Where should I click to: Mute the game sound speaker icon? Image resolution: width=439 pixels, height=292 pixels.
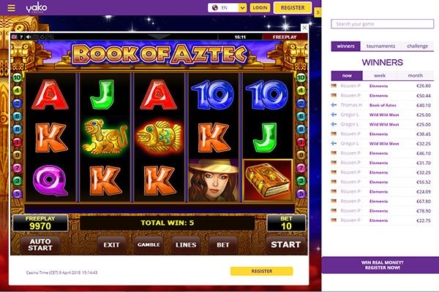29,37
